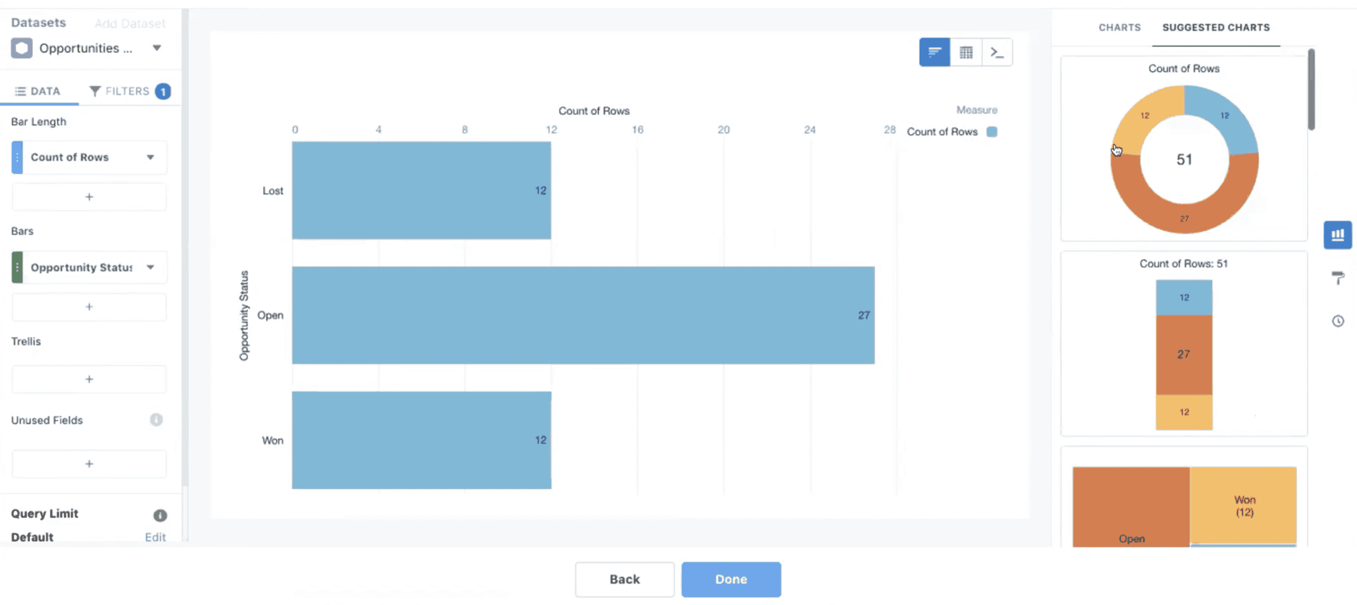Click the Back button
Image resolution: width=1357 pixels, height=605 pixels.
pos(624,579)
